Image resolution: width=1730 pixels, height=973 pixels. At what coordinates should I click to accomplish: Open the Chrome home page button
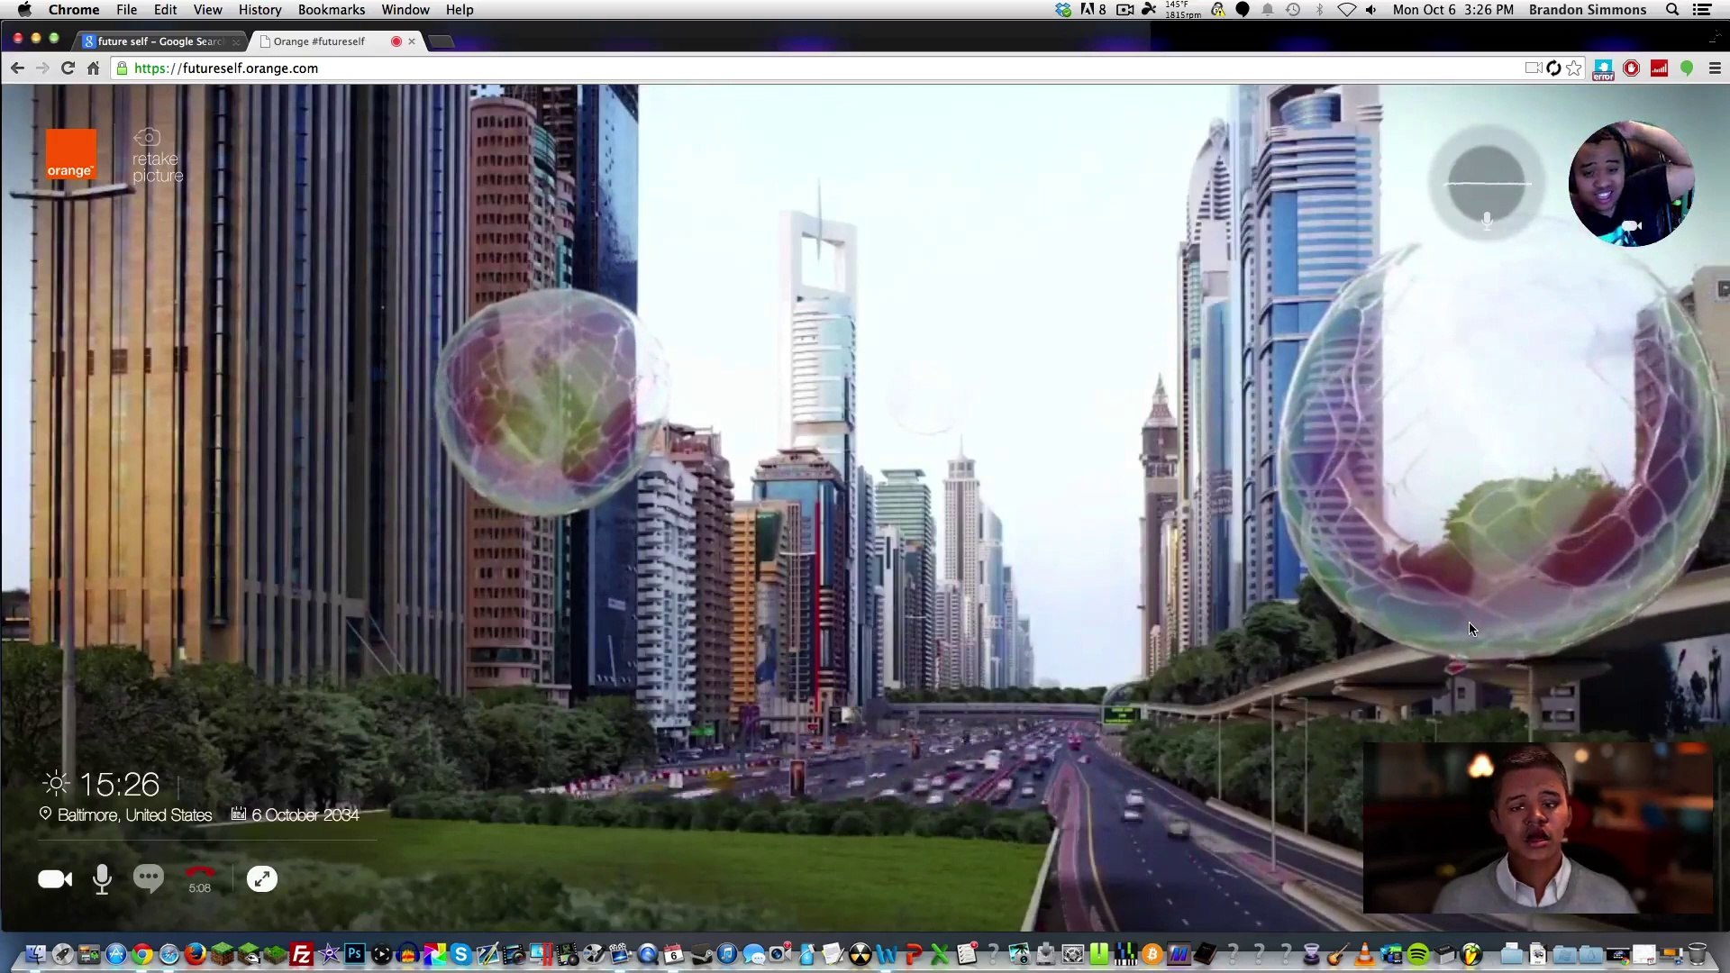tap(93, 68)
